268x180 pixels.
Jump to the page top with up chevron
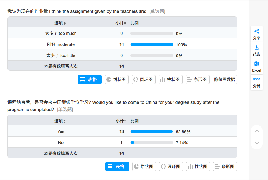click(x=257, y=131)
